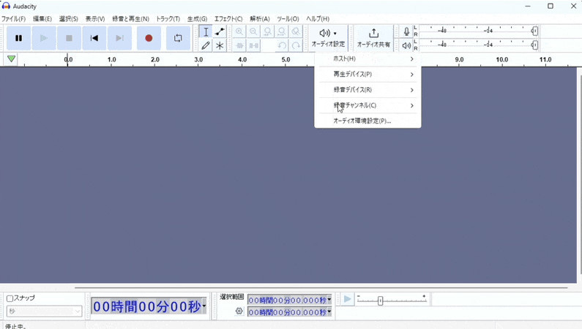Open the main time display format dropdown
The width and height of the screenshot is (582, 329).
coord(204,306)
